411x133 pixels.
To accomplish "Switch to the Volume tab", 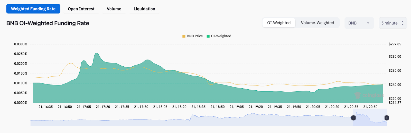I will click(x=114, y=9).
